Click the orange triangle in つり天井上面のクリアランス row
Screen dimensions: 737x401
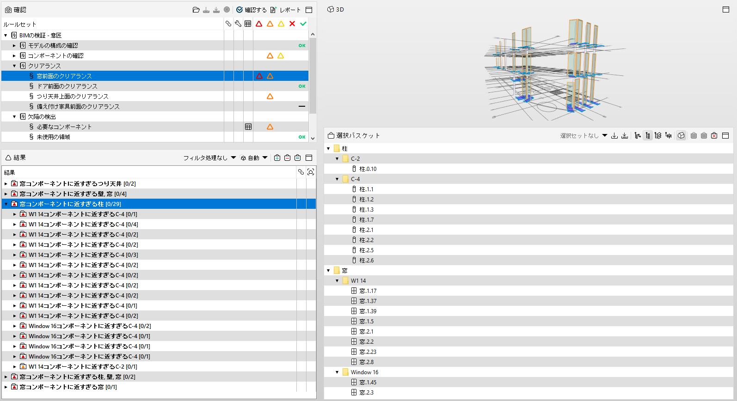click(x=270, y=96)
